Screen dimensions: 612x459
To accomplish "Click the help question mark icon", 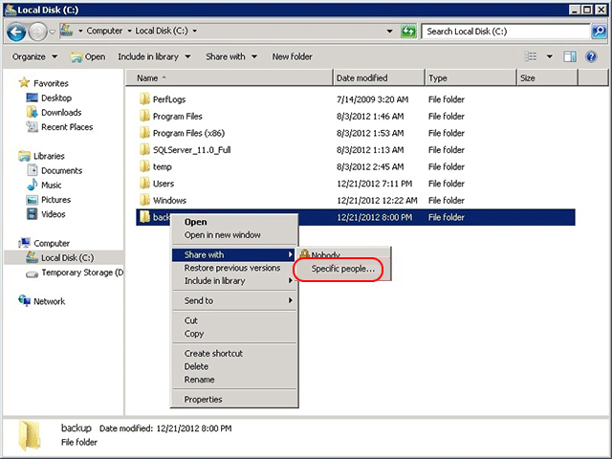I will (x=591, y=57).
